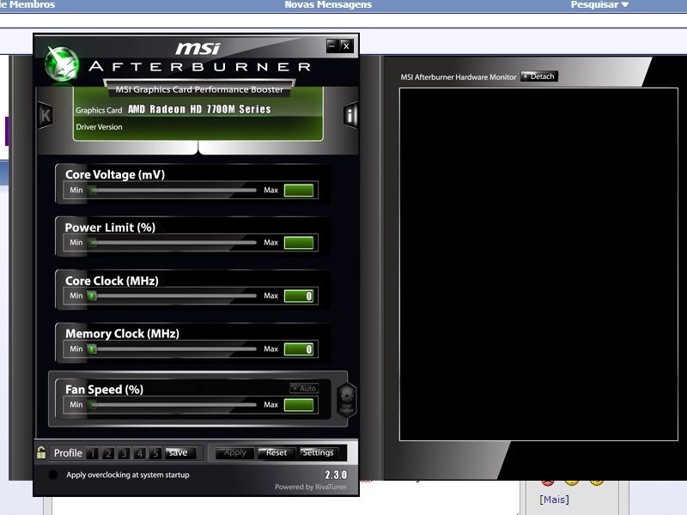Click the MSI Afterburner Hardware Monitor title
Image resolution: width=687 pixels, height=515 pixels.
pyautogui.click(x=459, y=77)
